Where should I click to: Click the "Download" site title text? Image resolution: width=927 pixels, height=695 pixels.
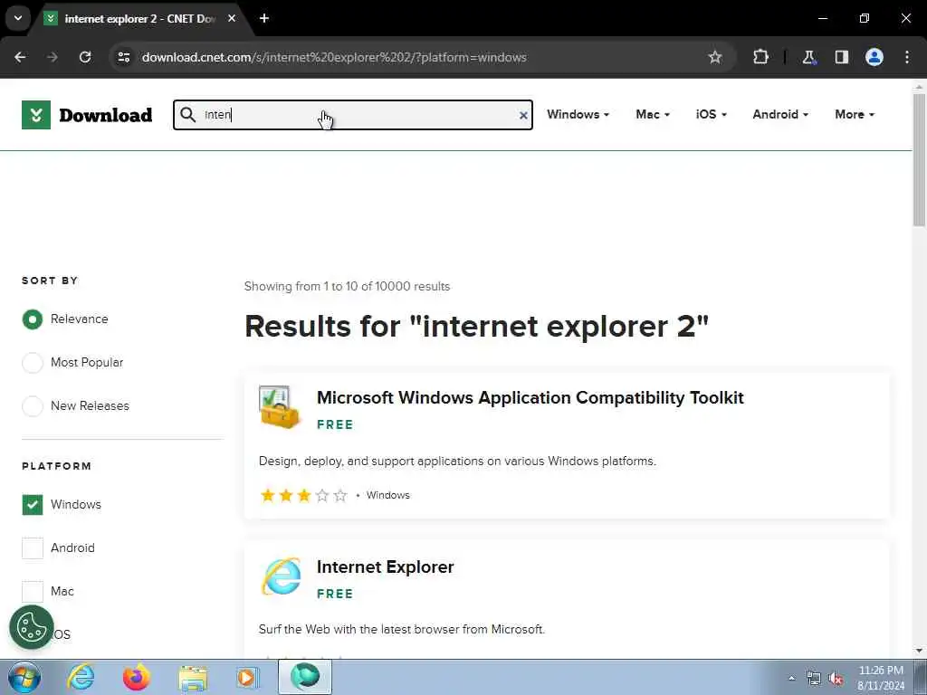[106, 115]
